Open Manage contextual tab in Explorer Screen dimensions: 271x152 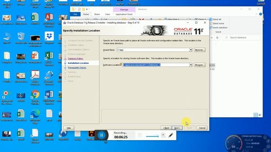pos(124,10)
